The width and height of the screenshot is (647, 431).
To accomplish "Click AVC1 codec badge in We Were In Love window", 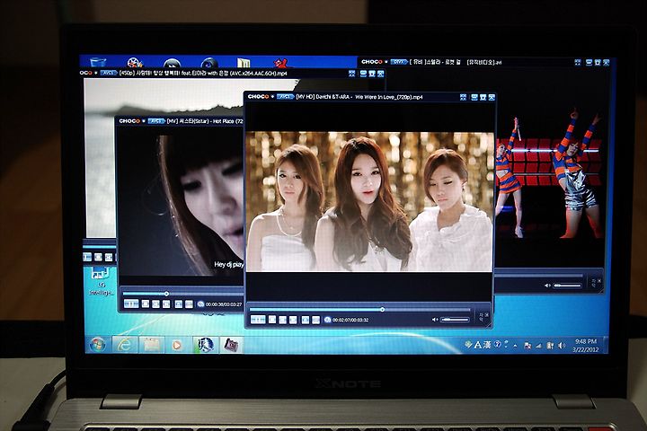I will tap(285, 96).
